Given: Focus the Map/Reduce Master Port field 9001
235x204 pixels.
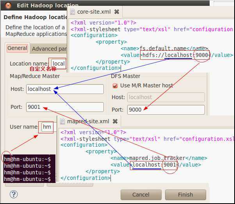Looking at the screenshot, I should [65, 107].
